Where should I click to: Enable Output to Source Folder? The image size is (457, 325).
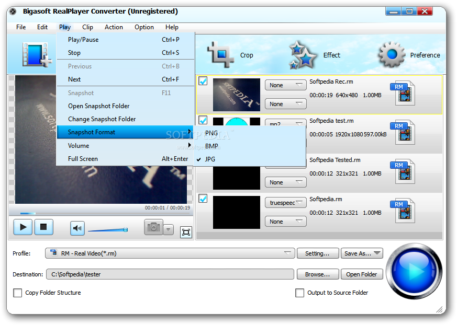click(299, 293)
